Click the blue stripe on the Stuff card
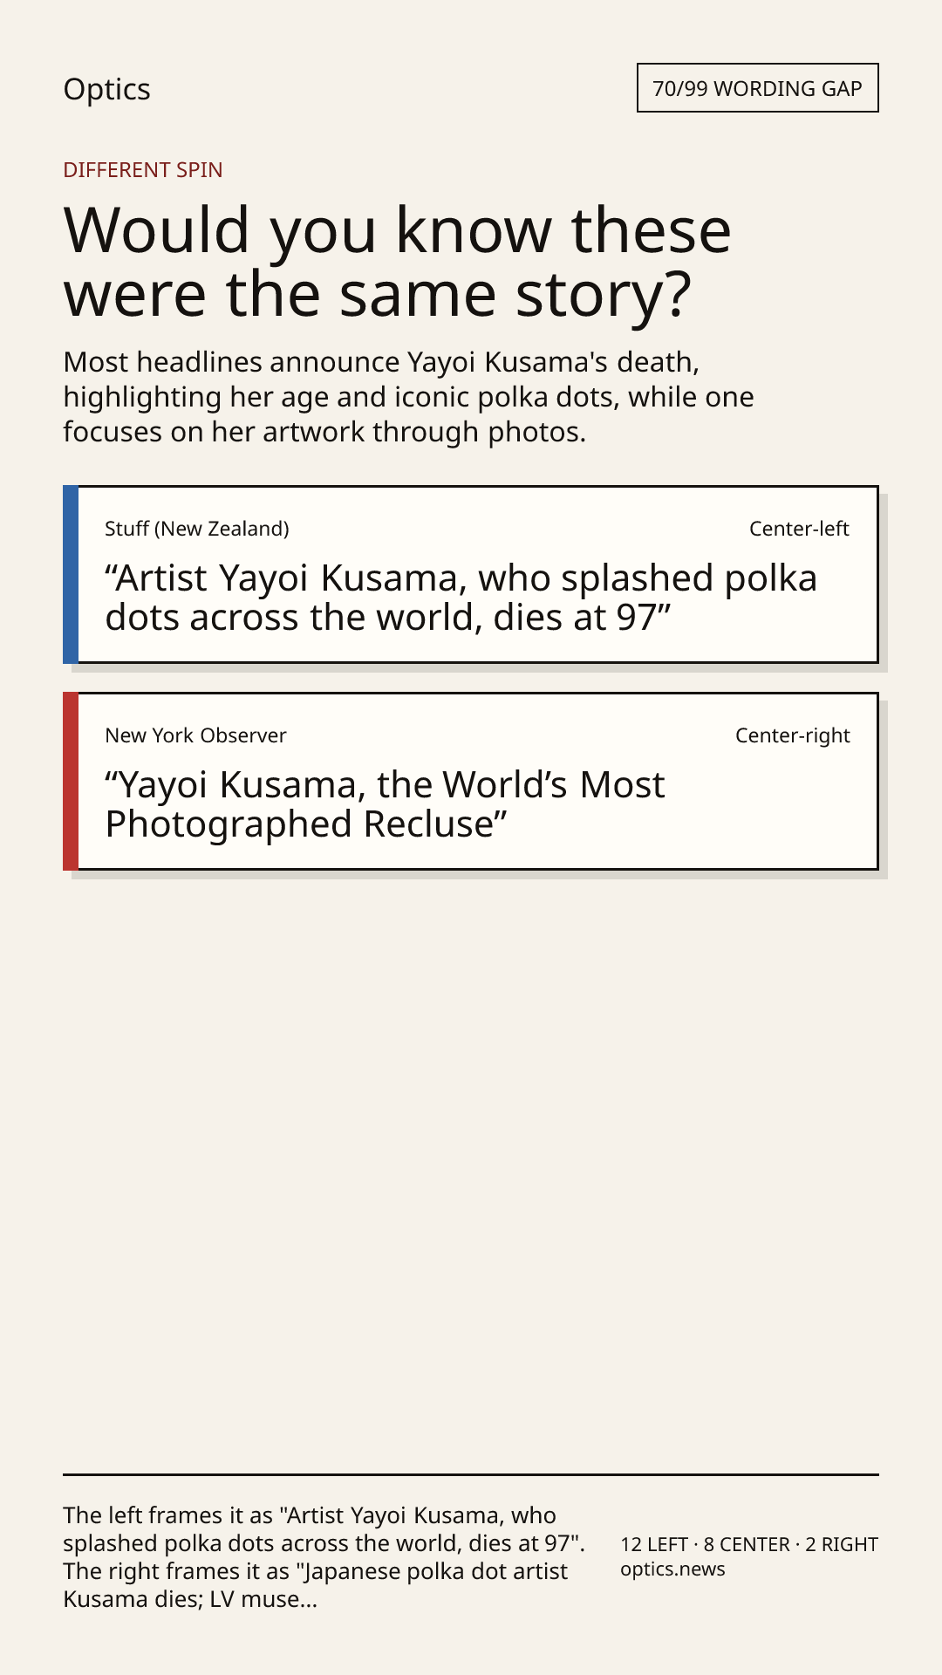Image resolution: width=942 pixels, height=1675 pixels. click(x=71, y=575)
